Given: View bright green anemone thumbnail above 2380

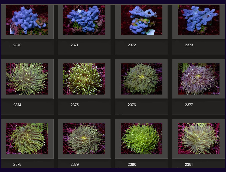Looking at the screenshot, I should coord(142,139).
